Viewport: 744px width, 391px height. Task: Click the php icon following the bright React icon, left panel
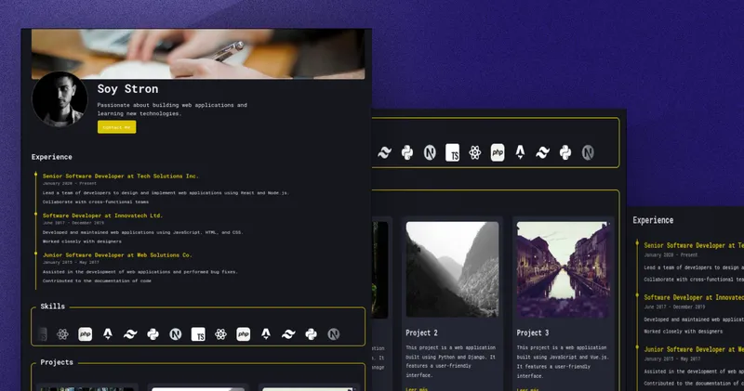[x=244, y=334]
